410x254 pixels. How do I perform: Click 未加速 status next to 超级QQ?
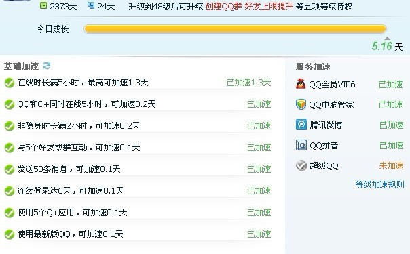click(x=391, y=165)
